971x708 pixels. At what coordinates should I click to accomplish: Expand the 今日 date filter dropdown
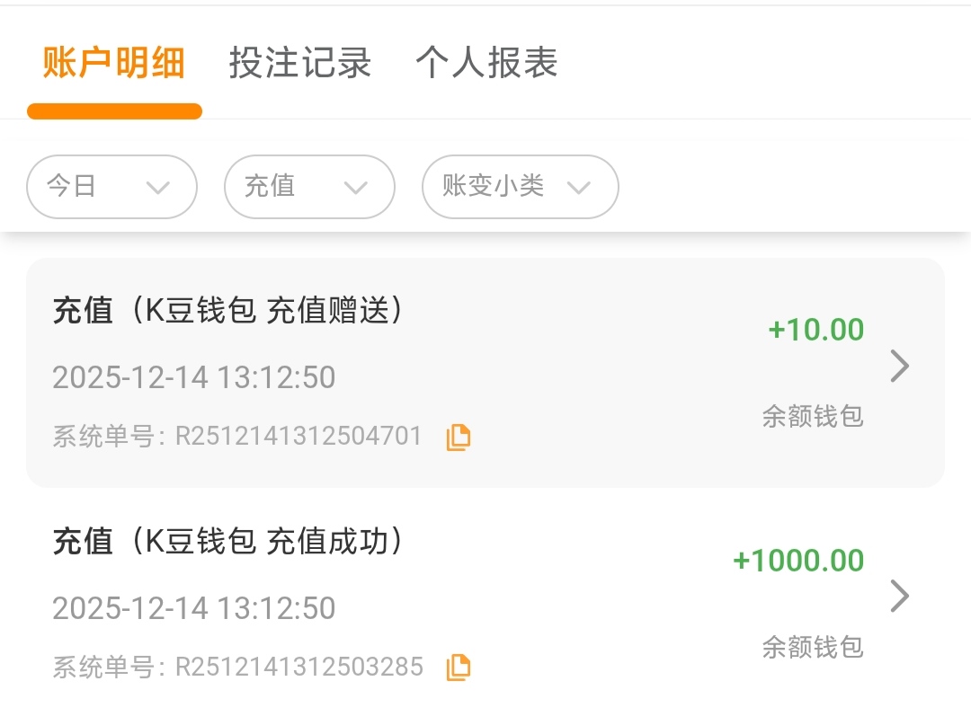[x=111, y=187]
